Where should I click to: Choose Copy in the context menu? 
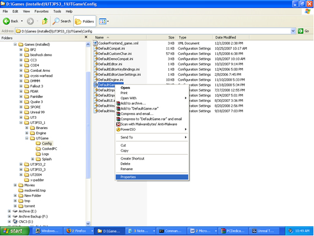pos(152,150)
